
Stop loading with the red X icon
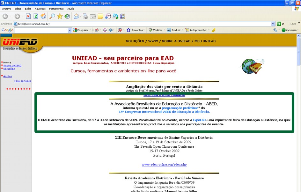pyautogui.click(x=28, y=16)
